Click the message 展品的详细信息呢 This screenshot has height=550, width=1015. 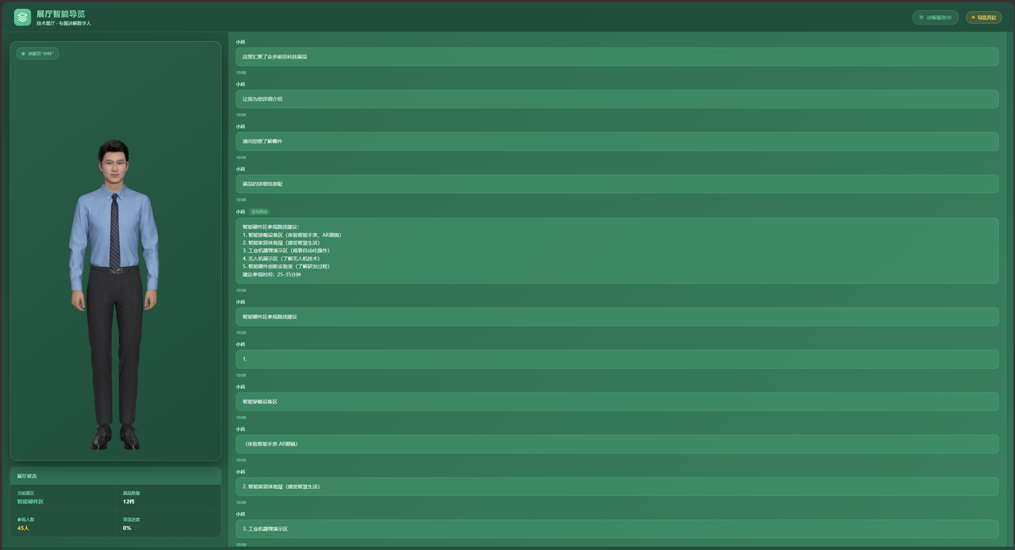coord(617,184)
